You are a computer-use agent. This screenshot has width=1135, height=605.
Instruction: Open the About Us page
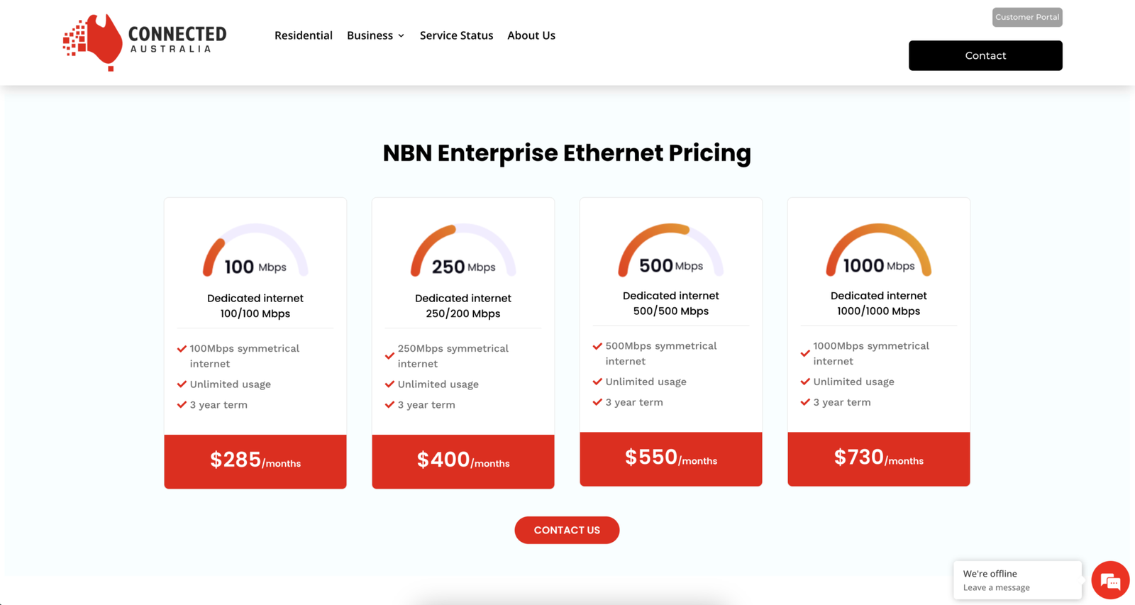pos(531,35)
